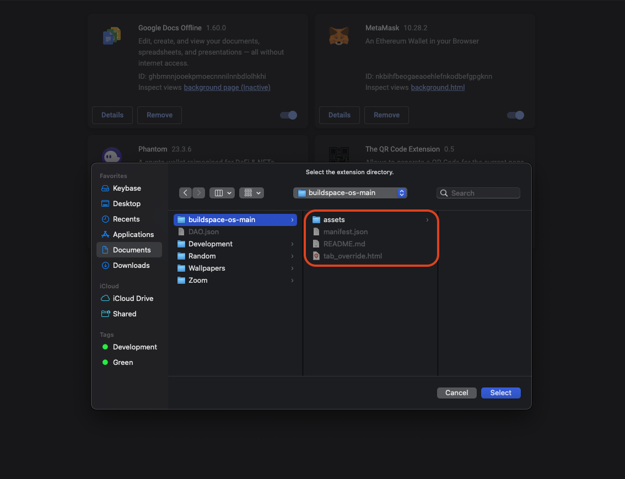This screenshot has width=625, height=479.
Task: Click the Recents clock icon
Action: coord(105,219)
